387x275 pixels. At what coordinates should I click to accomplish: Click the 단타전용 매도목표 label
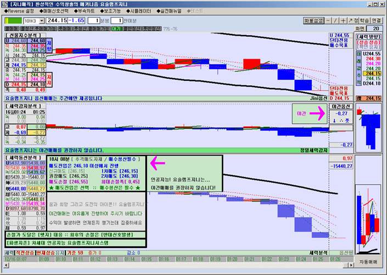pos(340,91)
